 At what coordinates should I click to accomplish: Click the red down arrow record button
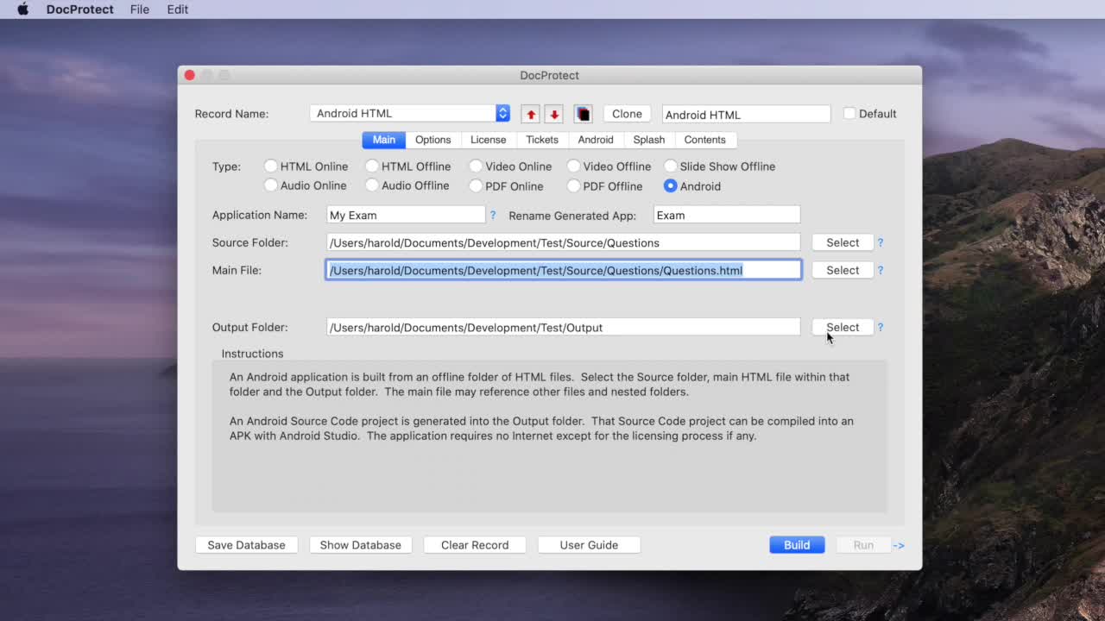tap(554, 114)
